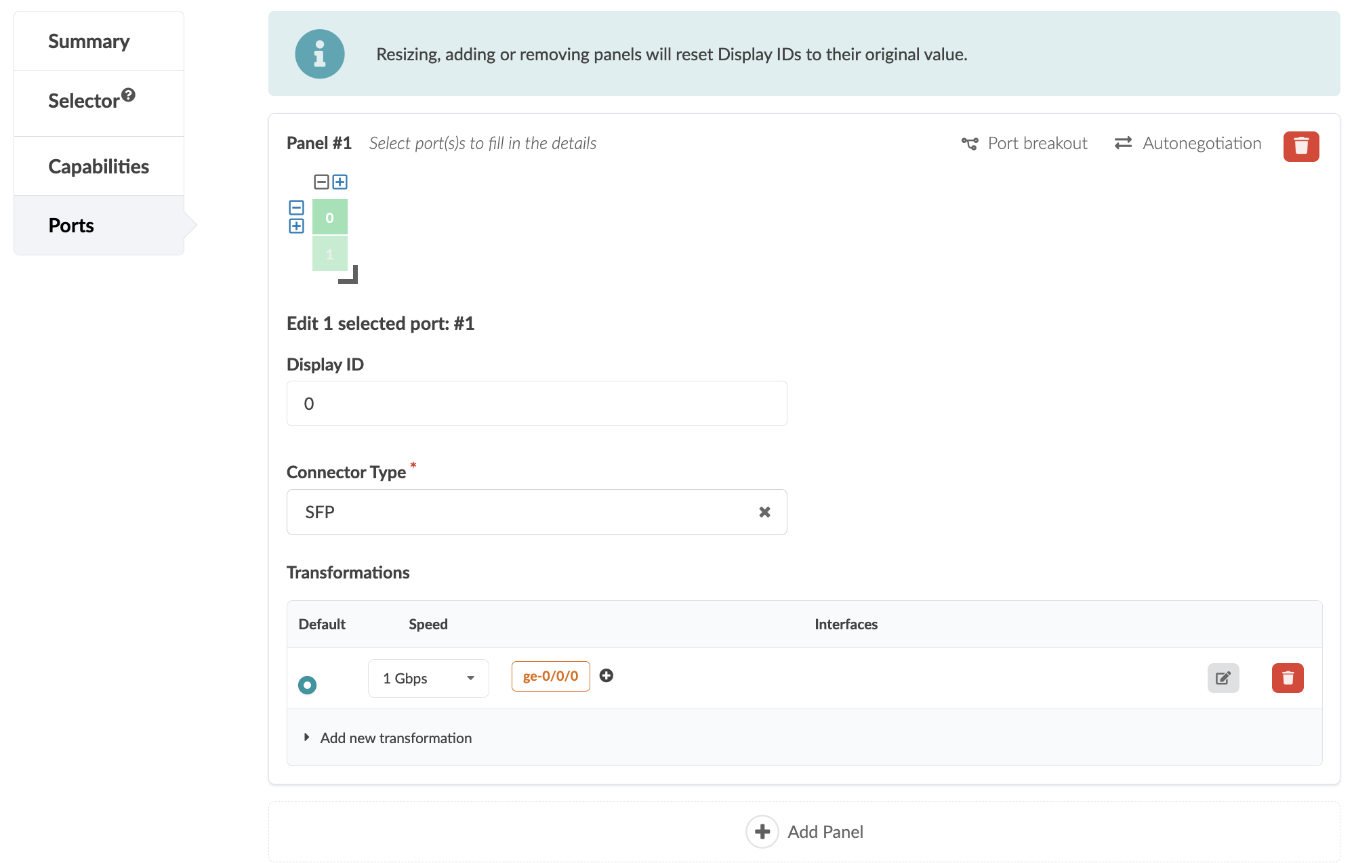Click the plus icon to add a port row

pyautogui.click(x=296, y=225)
